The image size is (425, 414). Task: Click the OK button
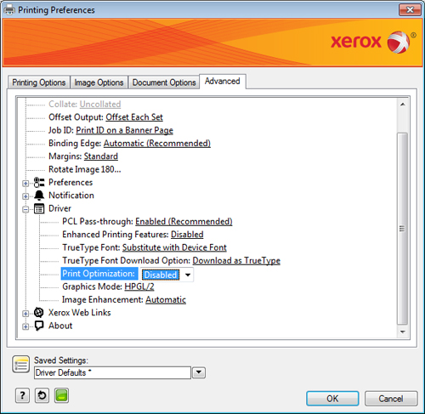click(x=332, y=399)
